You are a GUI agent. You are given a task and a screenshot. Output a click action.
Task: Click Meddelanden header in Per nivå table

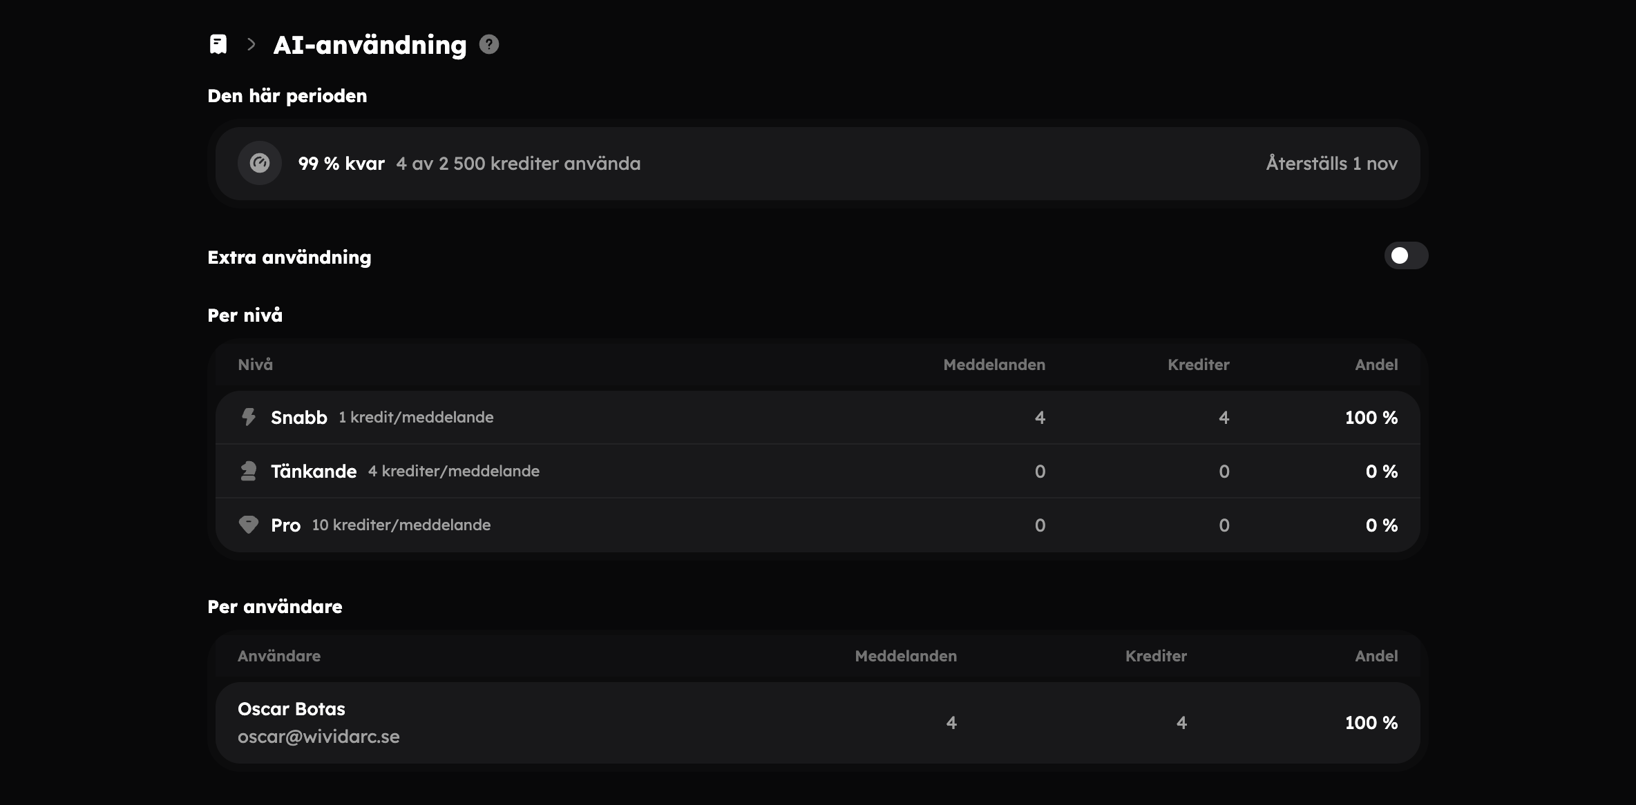point(994,365)
